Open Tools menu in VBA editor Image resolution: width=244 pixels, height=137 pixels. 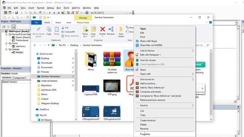66,8
